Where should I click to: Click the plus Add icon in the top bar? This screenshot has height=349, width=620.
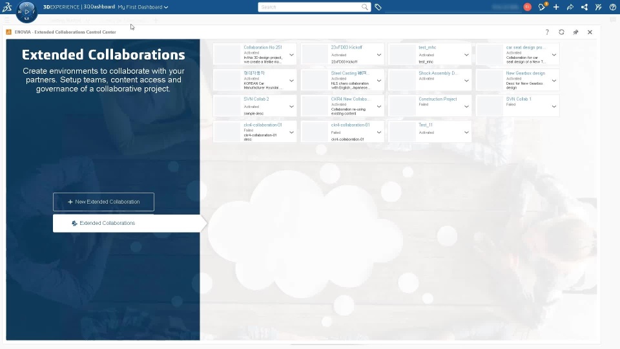tap(556, 6)
